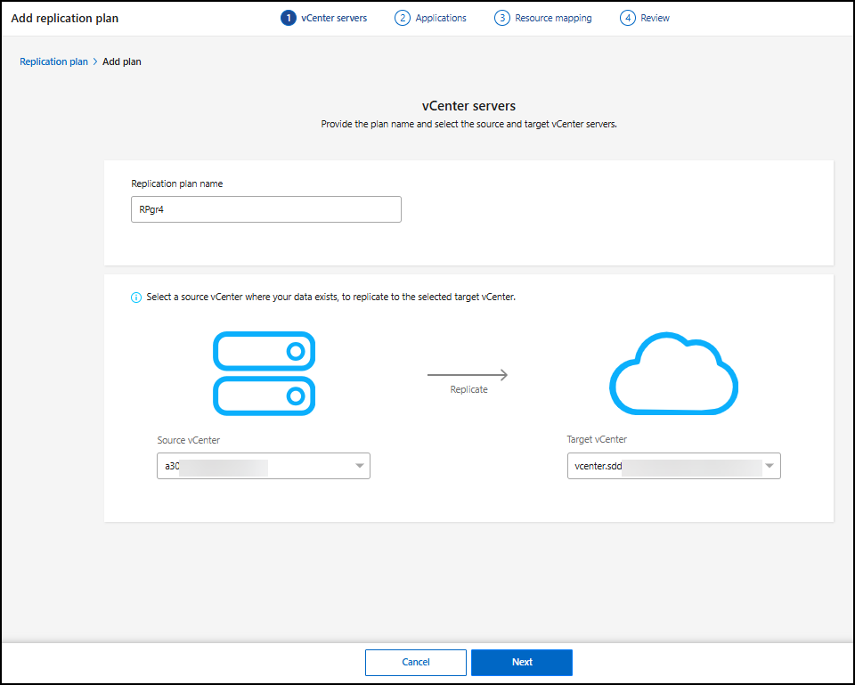Select the Review step label
This screenshot has width=855, height=685.
[x=655, y=18]
